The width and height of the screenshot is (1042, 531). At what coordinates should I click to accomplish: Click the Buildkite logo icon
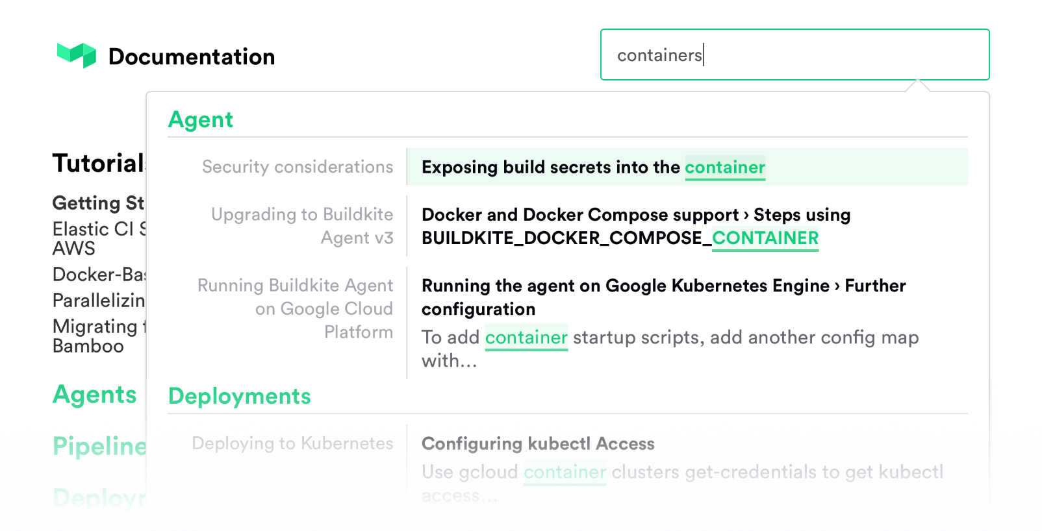77,55
